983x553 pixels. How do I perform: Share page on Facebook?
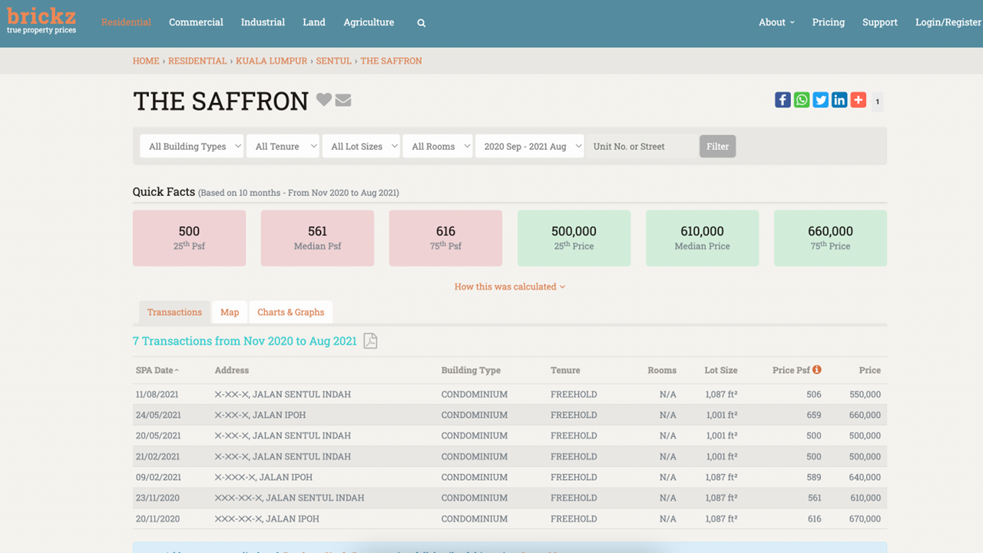pos(783,100)
